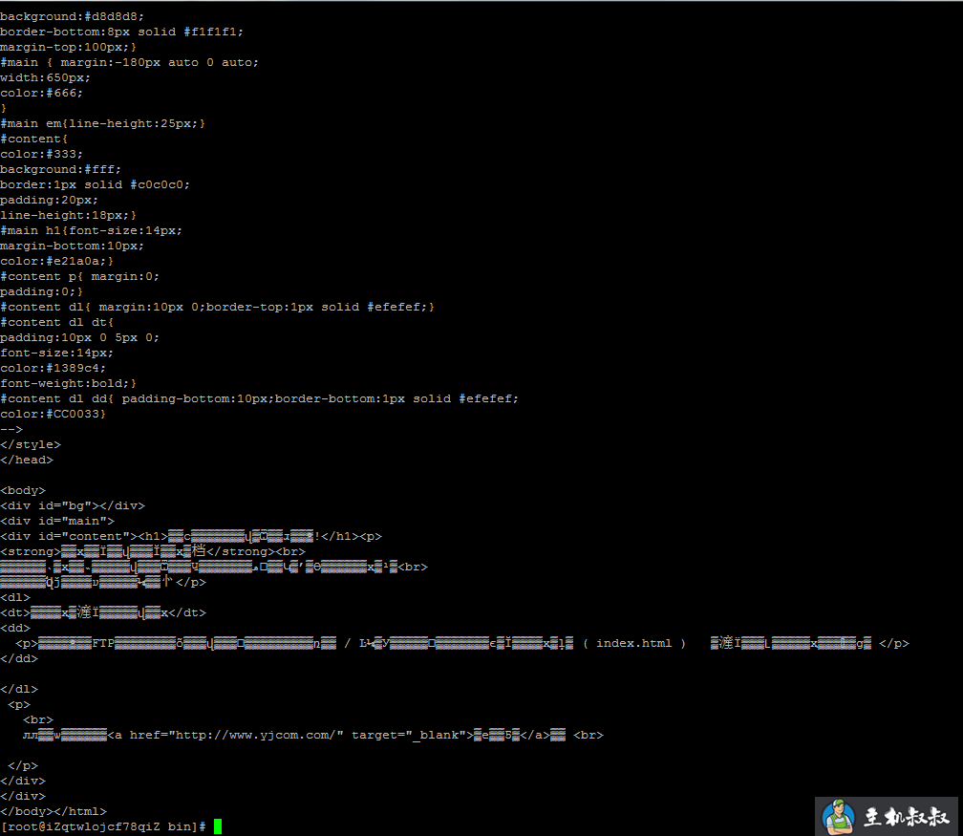Select the '<body>' opening tag
Viewport: 963px width, 836px height.
point(23,491)
